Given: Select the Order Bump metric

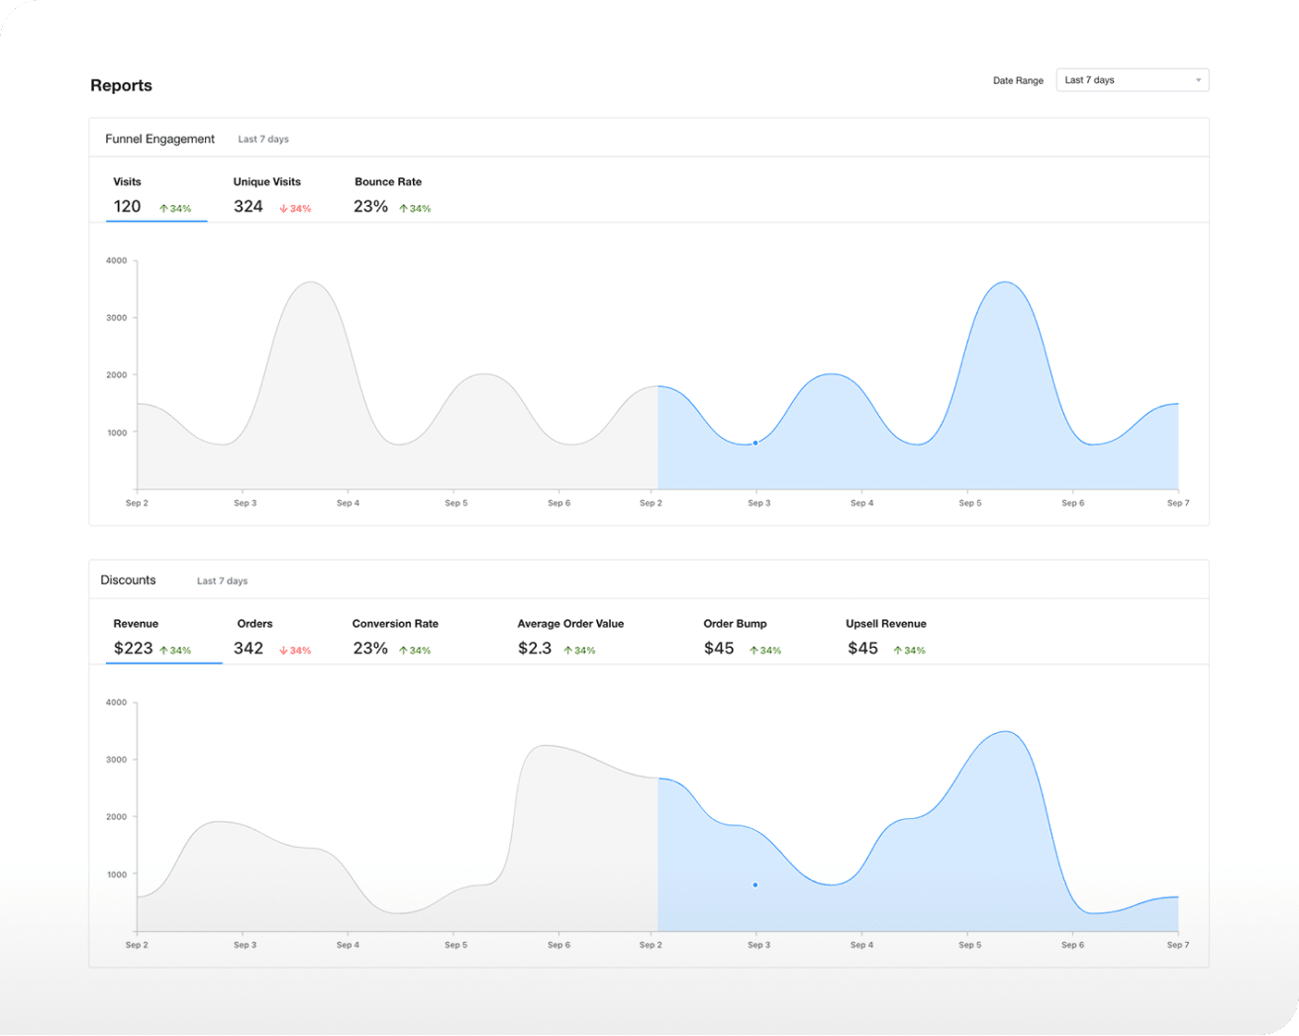Looking at the screenshot, I should coord(742,638).
